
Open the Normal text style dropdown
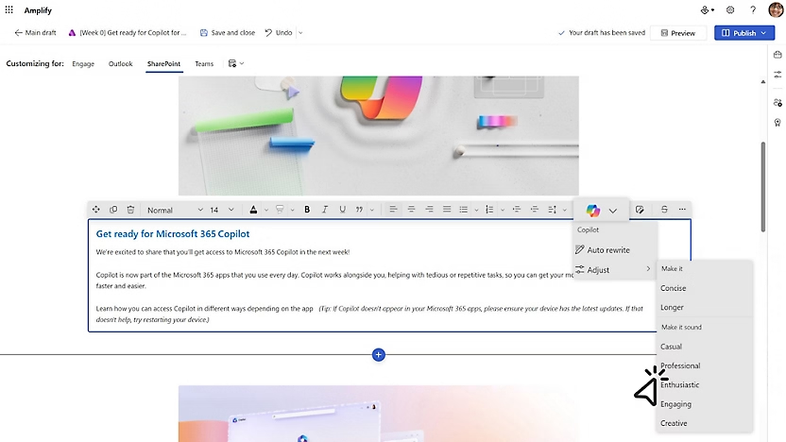pos(174,210)
